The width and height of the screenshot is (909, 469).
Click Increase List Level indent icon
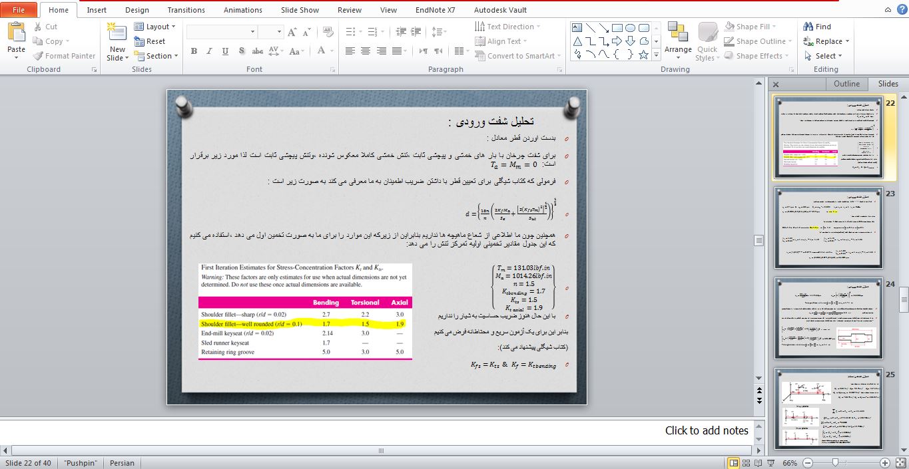pyautogui.click(x=416, y=32)
